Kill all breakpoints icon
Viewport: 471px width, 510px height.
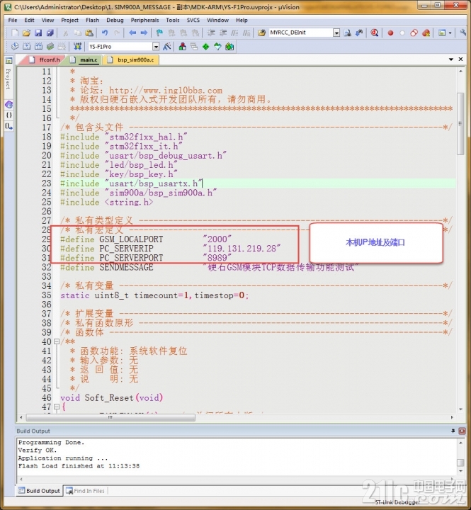426,33
